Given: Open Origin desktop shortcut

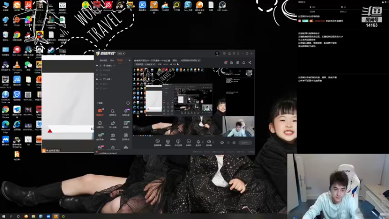Looking at the screenshot, I should point(17,21).
